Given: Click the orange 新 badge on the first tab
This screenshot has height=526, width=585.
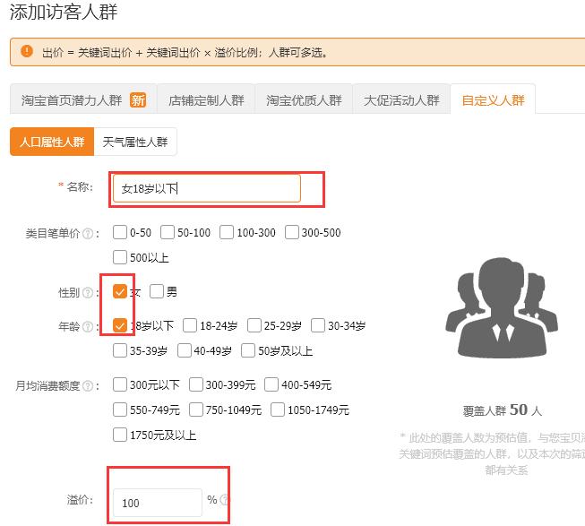Looking at the screenshot, I should 138,100.
